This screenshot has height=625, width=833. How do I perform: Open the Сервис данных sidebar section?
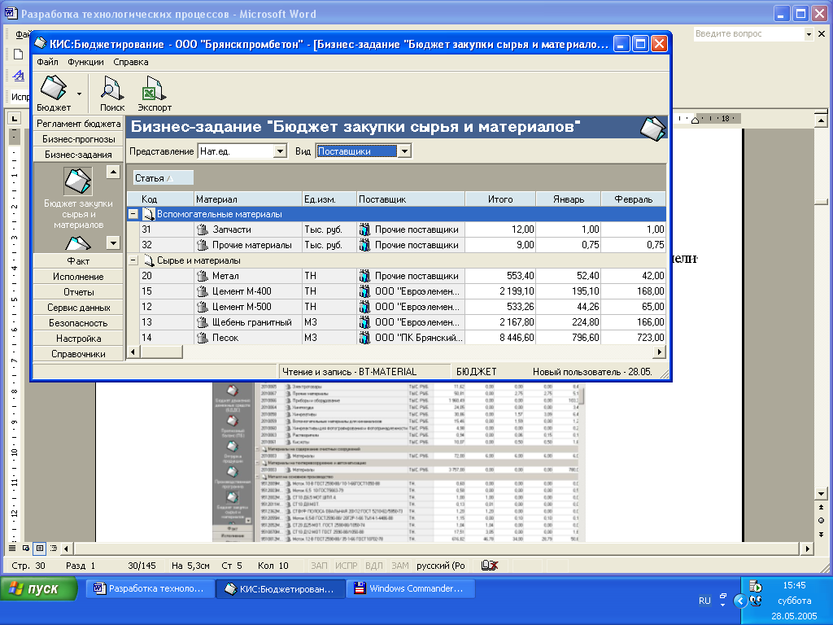point(78,307)
